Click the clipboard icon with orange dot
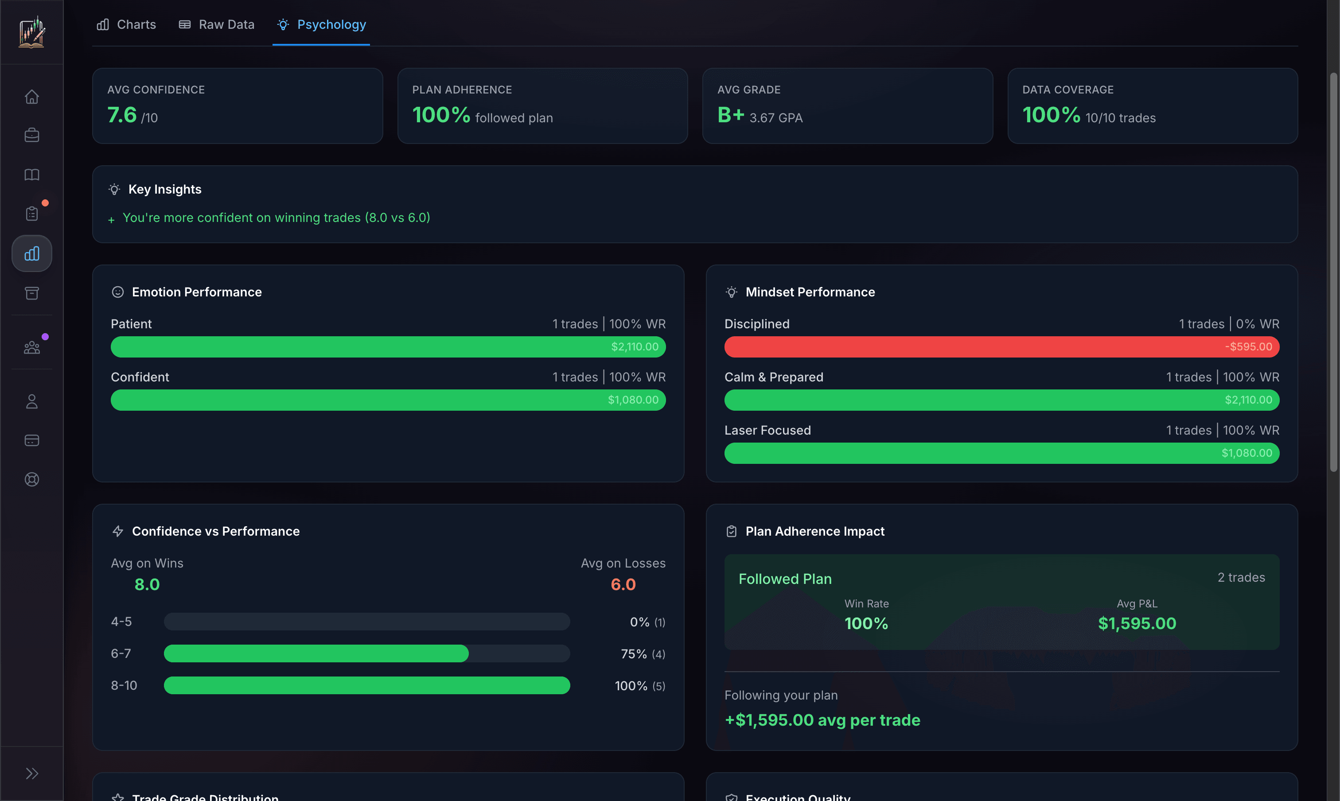Screen dimensions: 1340x801 coord(32,214)
